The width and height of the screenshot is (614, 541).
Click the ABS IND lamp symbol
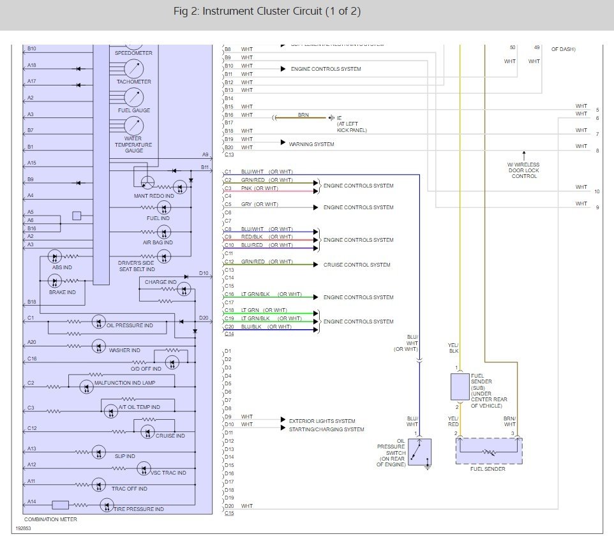(x=54, y=256)
